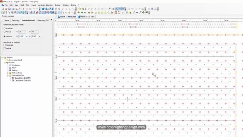The image size is (243, 137).
Task: Click the Distance X value field
Action: click(x=22, y=37)
